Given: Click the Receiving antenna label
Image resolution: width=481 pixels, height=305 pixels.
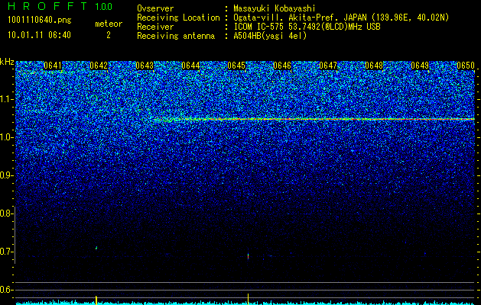Looking at the screenshot, I should tap(176, 36).
